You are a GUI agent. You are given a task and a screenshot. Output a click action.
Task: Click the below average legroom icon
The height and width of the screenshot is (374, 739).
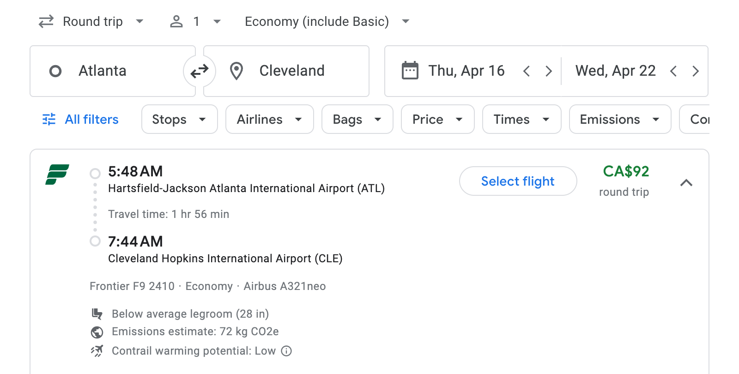pyautogui.click(x=97, y=314)
